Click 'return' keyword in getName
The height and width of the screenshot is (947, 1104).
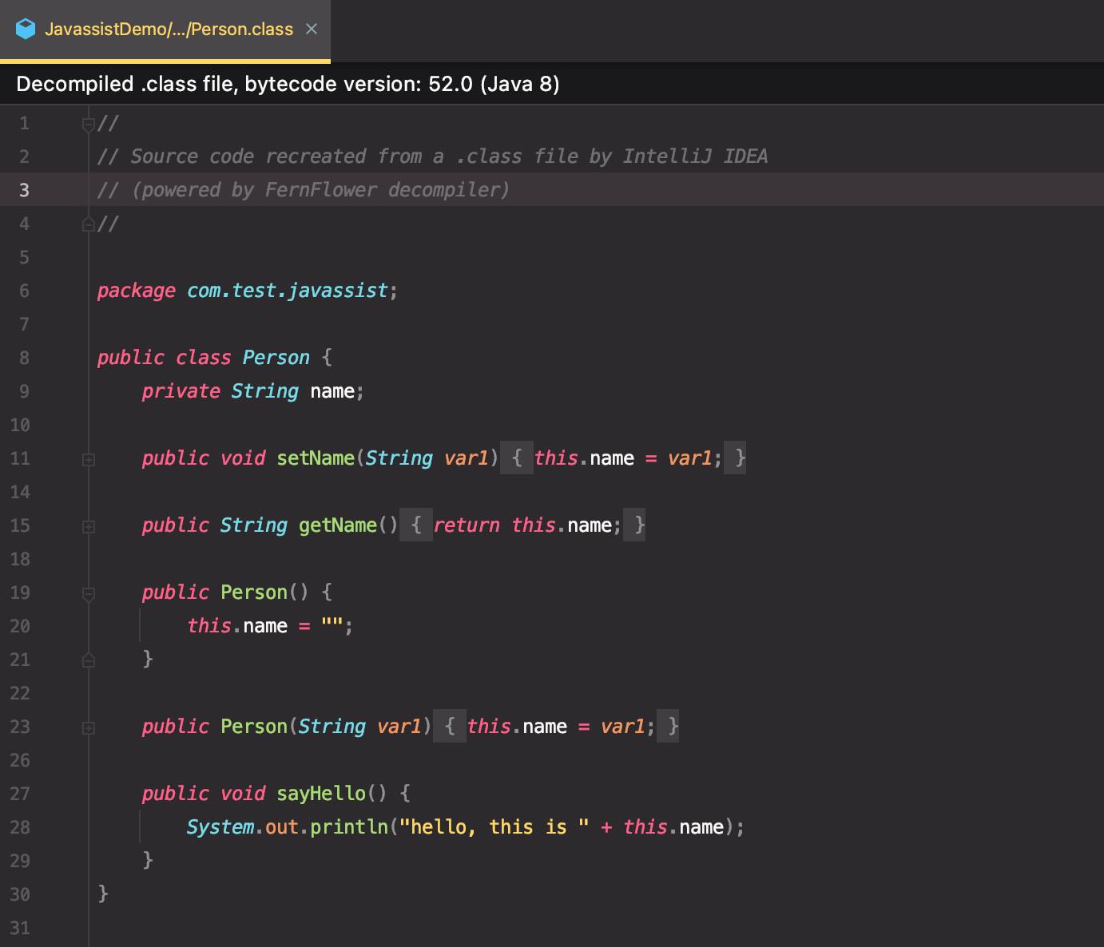467,525
